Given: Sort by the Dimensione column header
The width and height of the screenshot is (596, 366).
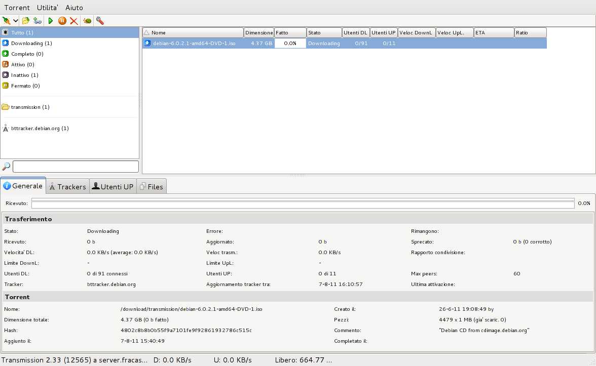Looking at the screenshot, I should pos(259,32).
